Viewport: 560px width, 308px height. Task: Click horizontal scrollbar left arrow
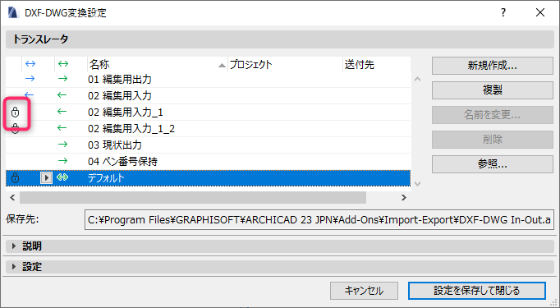(x=12, y=197)
